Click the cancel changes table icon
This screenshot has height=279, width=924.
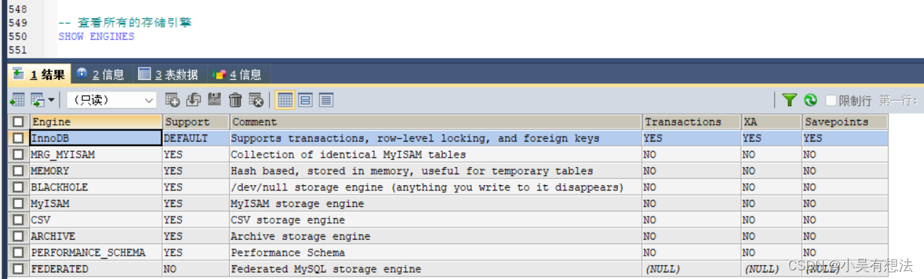coord(256,100)
